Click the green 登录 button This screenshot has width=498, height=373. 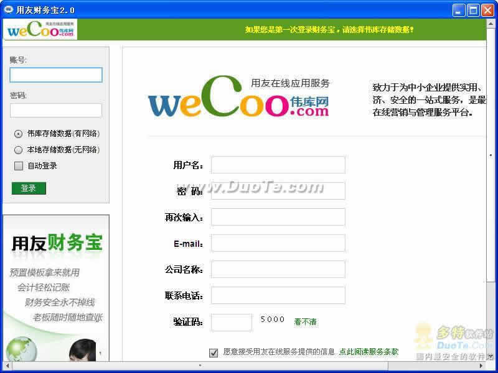click(29, 188)
